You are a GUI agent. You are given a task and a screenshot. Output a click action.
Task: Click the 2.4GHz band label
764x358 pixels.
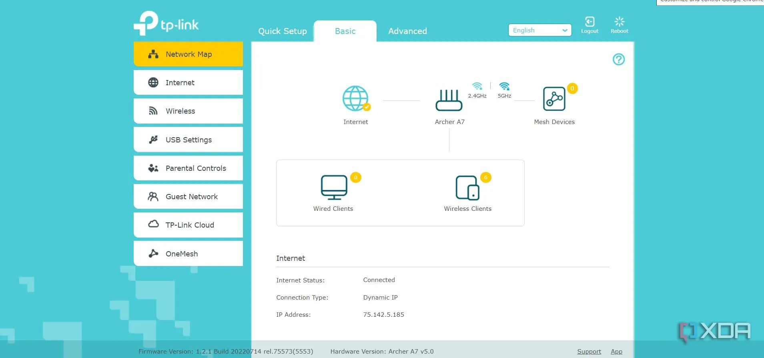coord(477,96)
